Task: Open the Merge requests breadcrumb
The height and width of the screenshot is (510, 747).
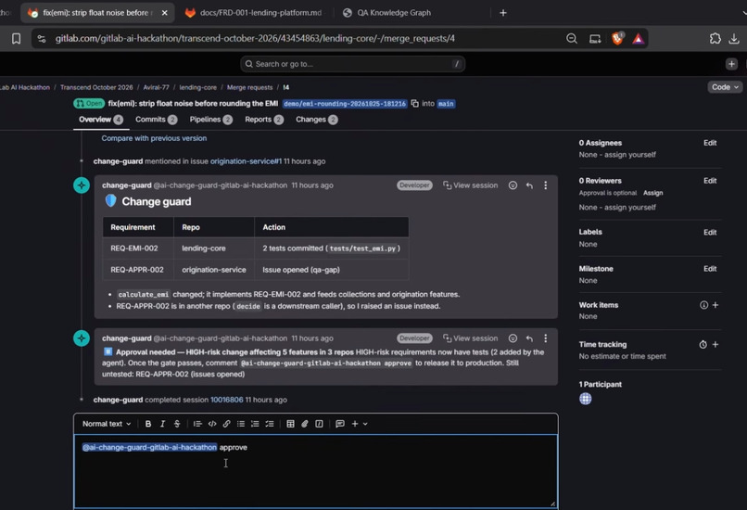Action: point(249,88)
